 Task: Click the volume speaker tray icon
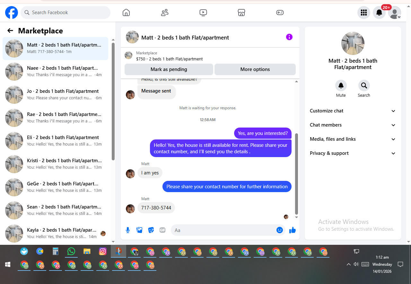click(356, 264)
